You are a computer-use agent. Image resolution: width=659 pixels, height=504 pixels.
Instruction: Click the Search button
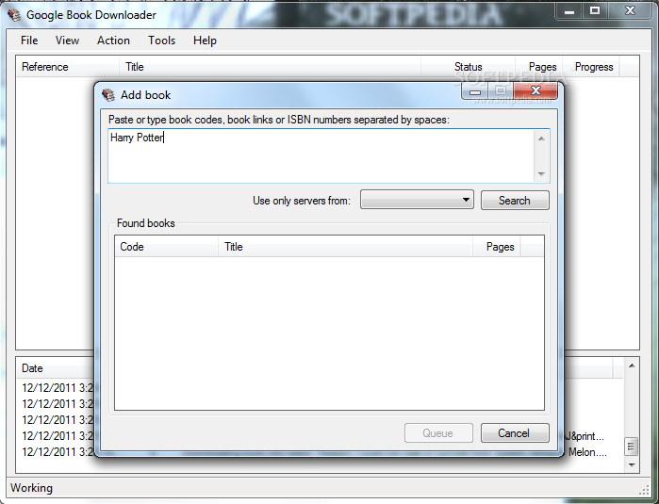tap(515, 201)
